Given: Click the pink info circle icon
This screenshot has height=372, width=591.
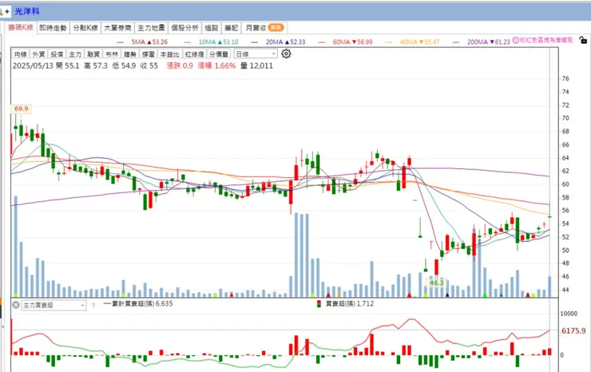Looking at the screenshot, I should tap(516, 40).
